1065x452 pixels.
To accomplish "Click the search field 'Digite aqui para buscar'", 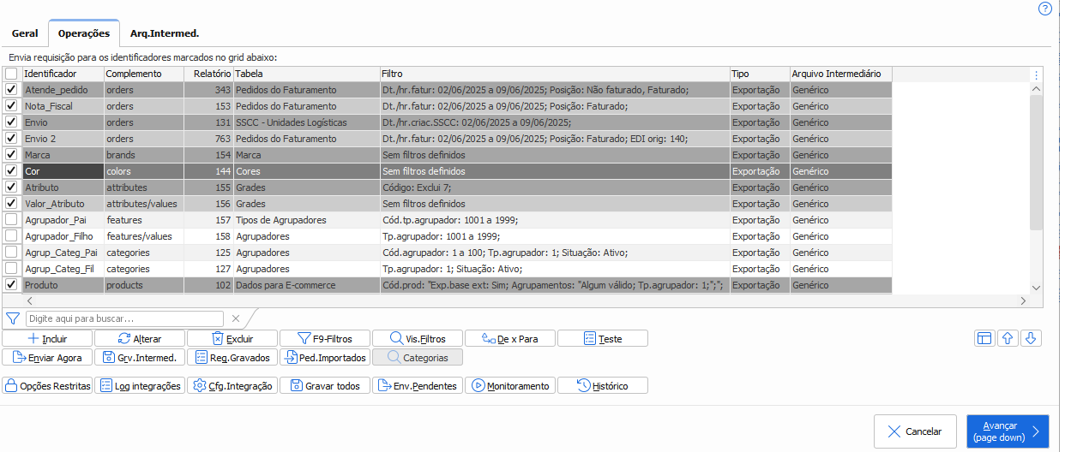I will point(125,318).
